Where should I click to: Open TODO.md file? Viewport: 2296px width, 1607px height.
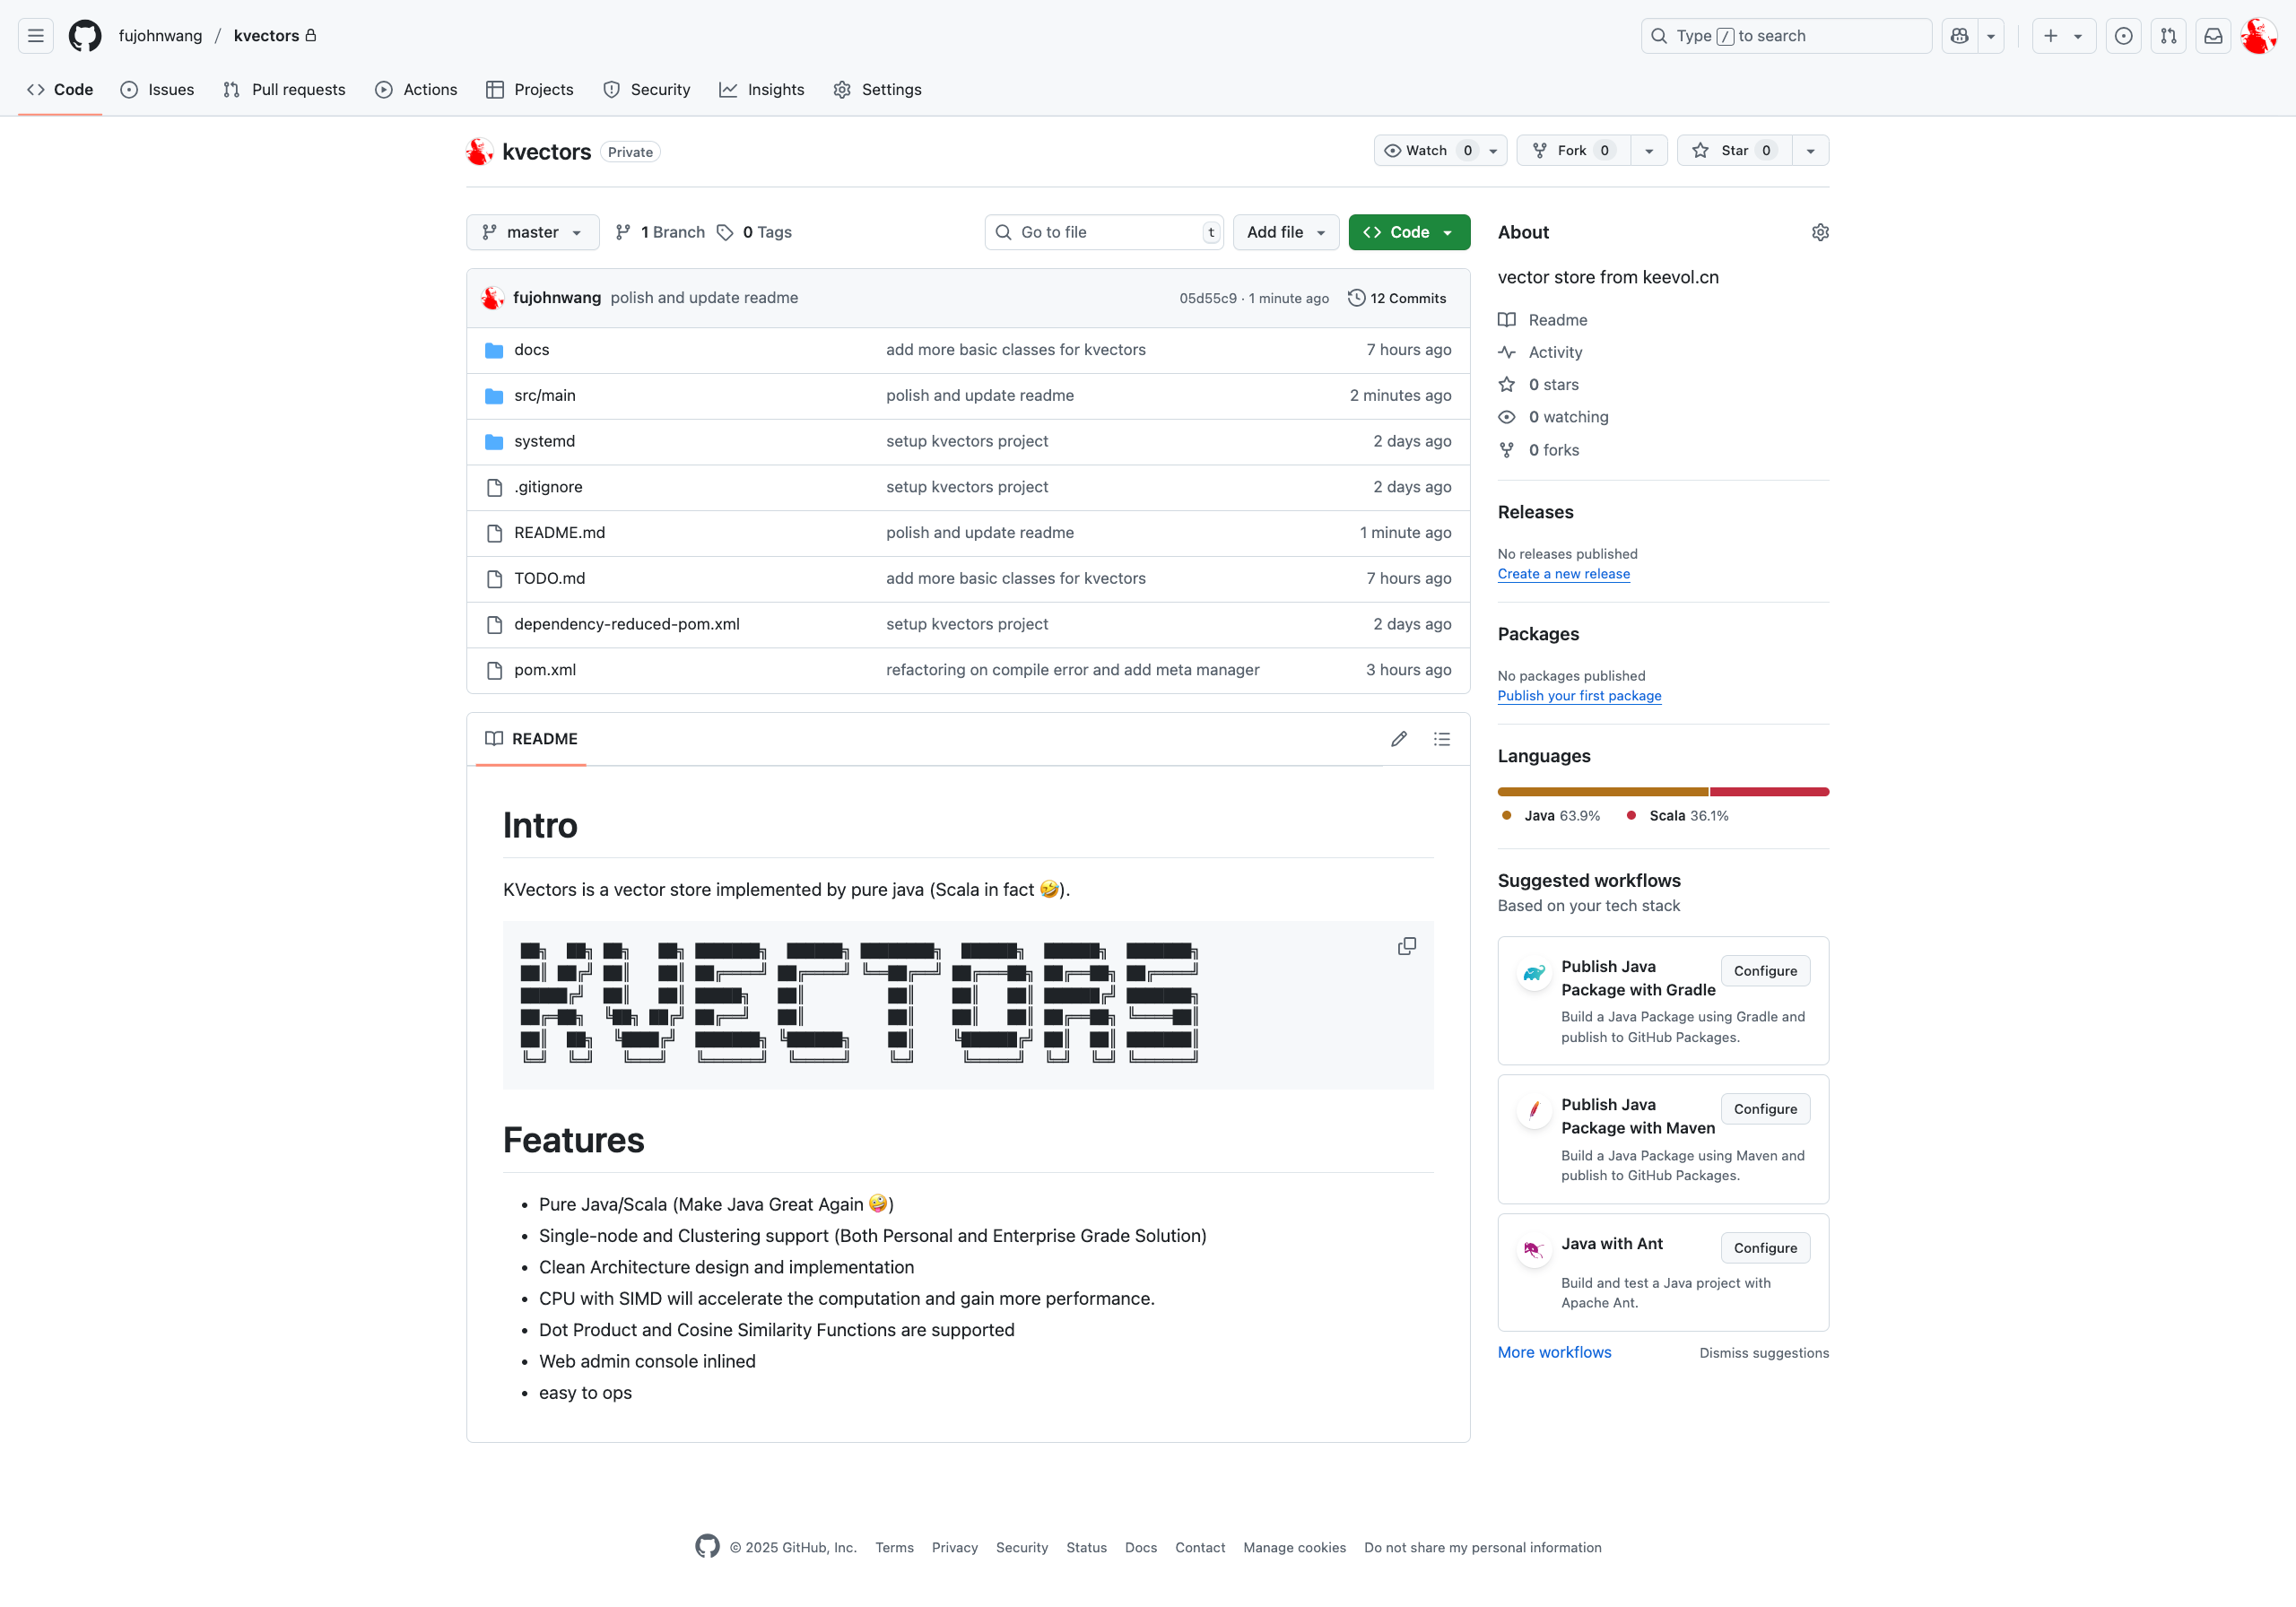[x=549, y=578]
